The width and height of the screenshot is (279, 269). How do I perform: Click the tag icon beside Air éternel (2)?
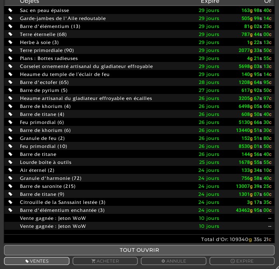pos(10,170)
